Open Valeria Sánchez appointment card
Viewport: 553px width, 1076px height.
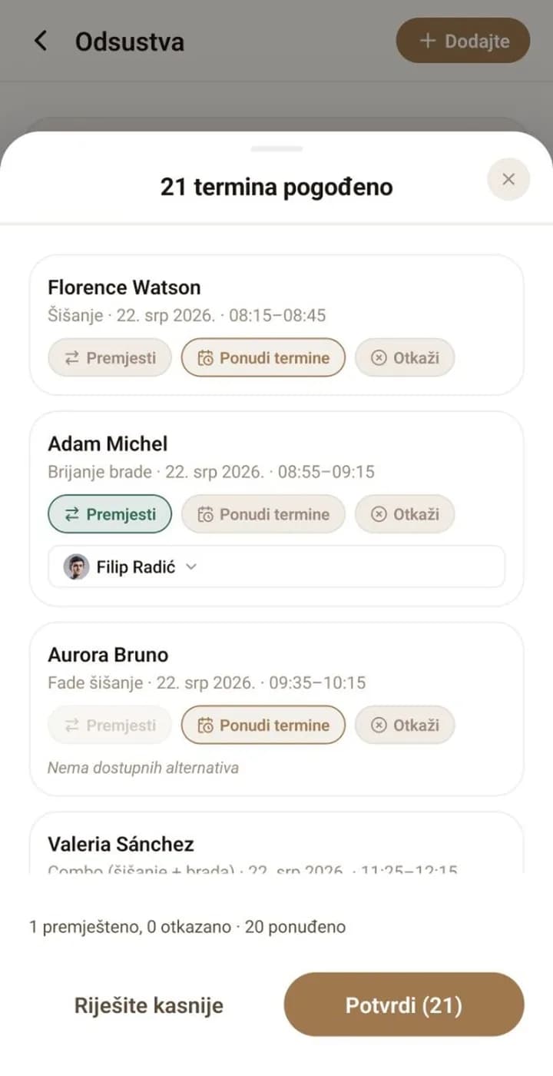click(276, 843)
